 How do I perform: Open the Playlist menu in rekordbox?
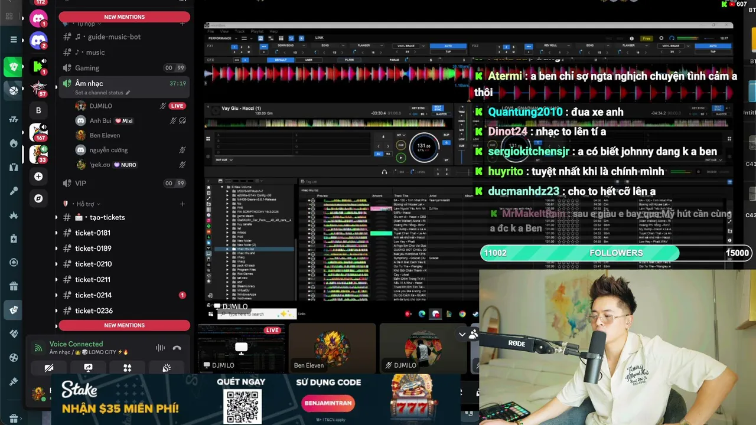tap(257, 31)
